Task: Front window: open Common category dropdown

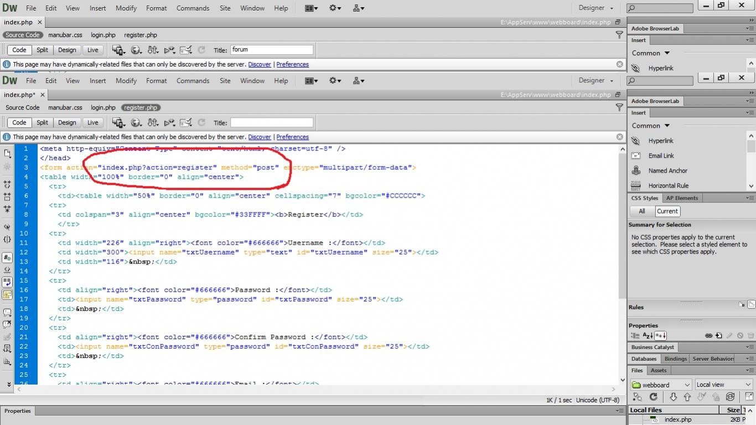Action: 651,126
